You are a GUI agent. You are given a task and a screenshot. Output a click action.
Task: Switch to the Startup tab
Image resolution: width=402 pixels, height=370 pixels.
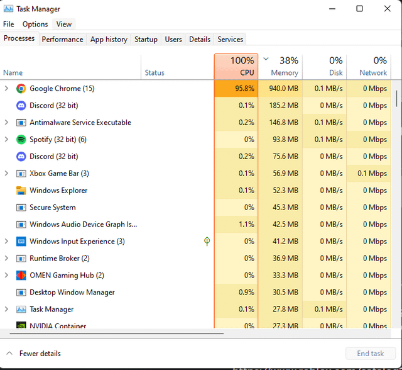146,39
